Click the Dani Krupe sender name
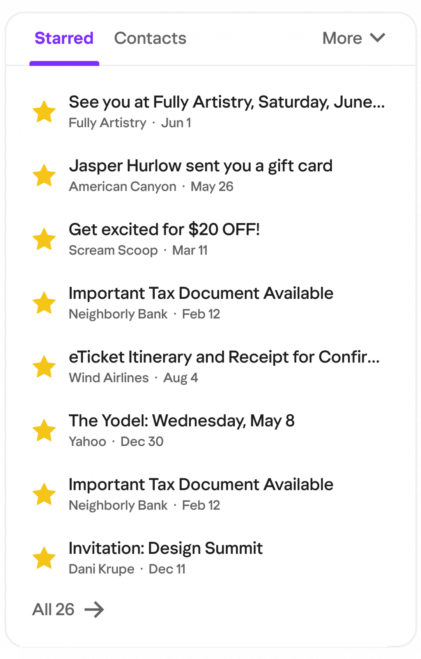This screenshot has width=421, height=659. [x=101, y=569]
